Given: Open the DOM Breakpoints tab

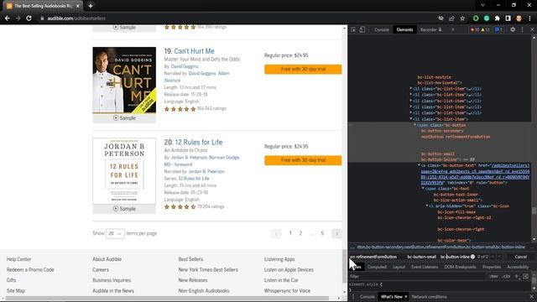Looking at the screenshot, I should point(460,267).
